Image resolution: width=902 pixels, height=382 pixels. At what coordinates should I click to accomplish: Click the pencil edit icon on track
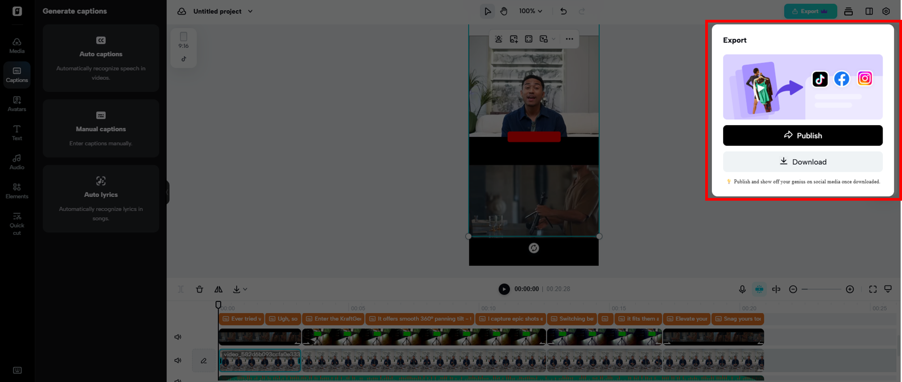[204, 360]
